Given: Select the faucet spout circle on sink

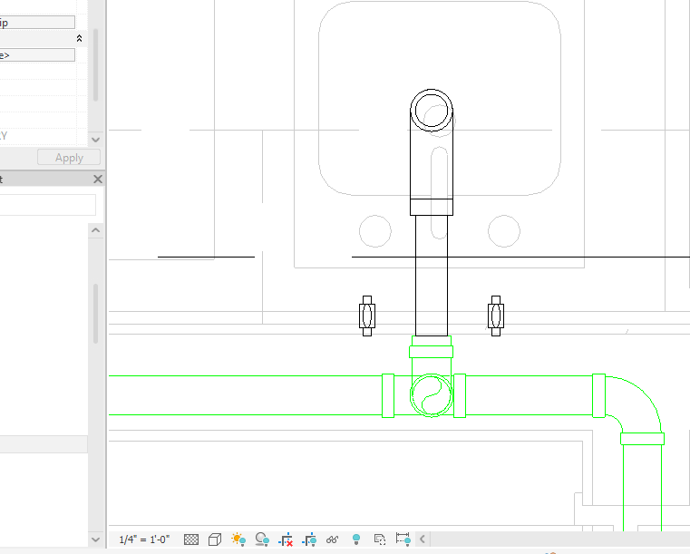Looking at the screenshot, I should (x=432, y=112).
